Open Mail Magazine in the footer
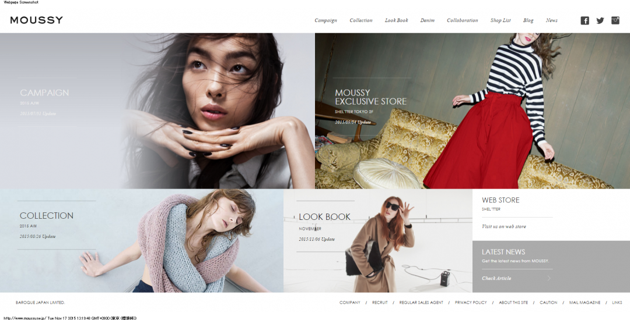Image resolution: width=630 pixels, height=320 pixels. [584, 303]
